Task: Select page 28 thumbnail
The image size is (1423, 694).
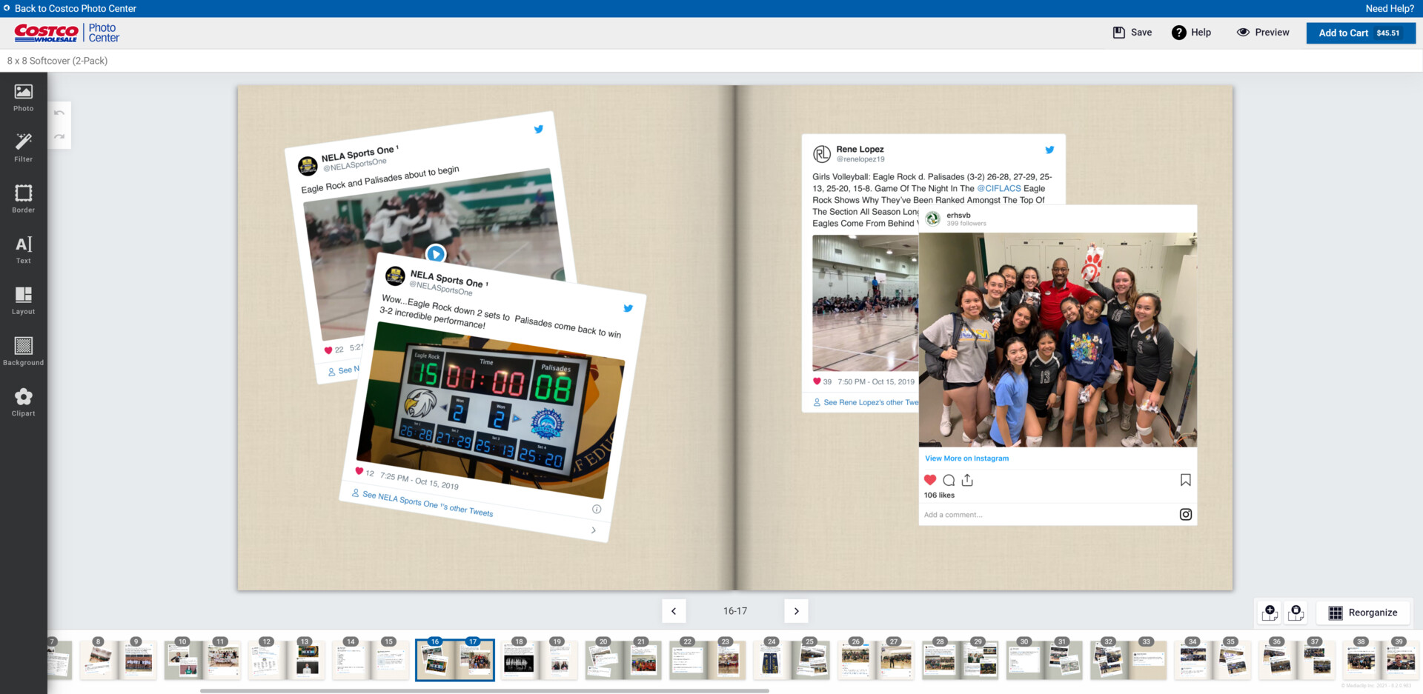Action: pos(941,660)
